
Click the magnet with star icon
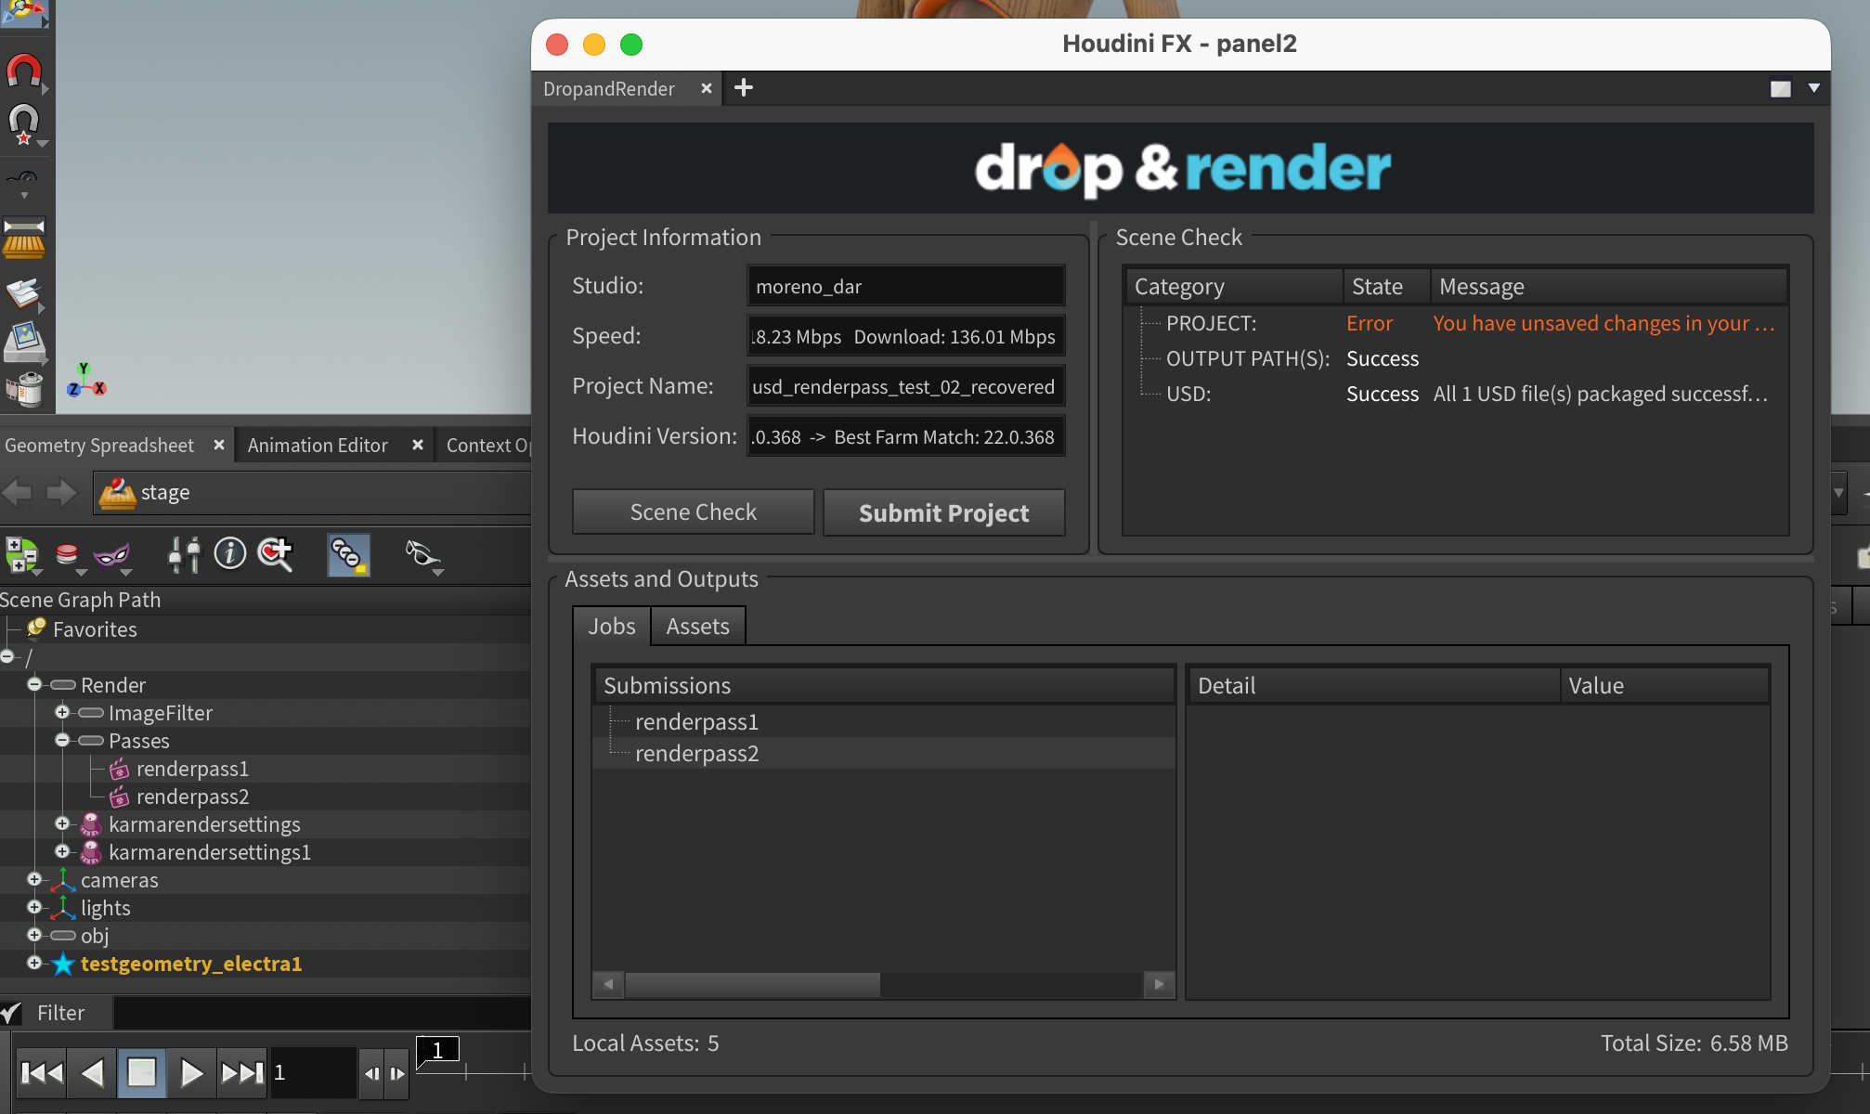[x=24, y=123]
